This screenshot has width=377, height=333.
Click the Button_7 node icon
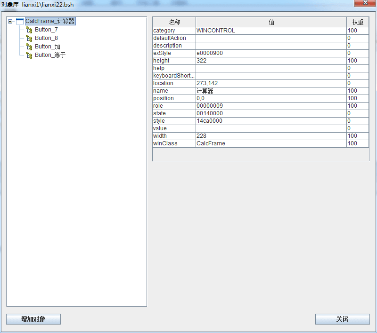(29, 30)
